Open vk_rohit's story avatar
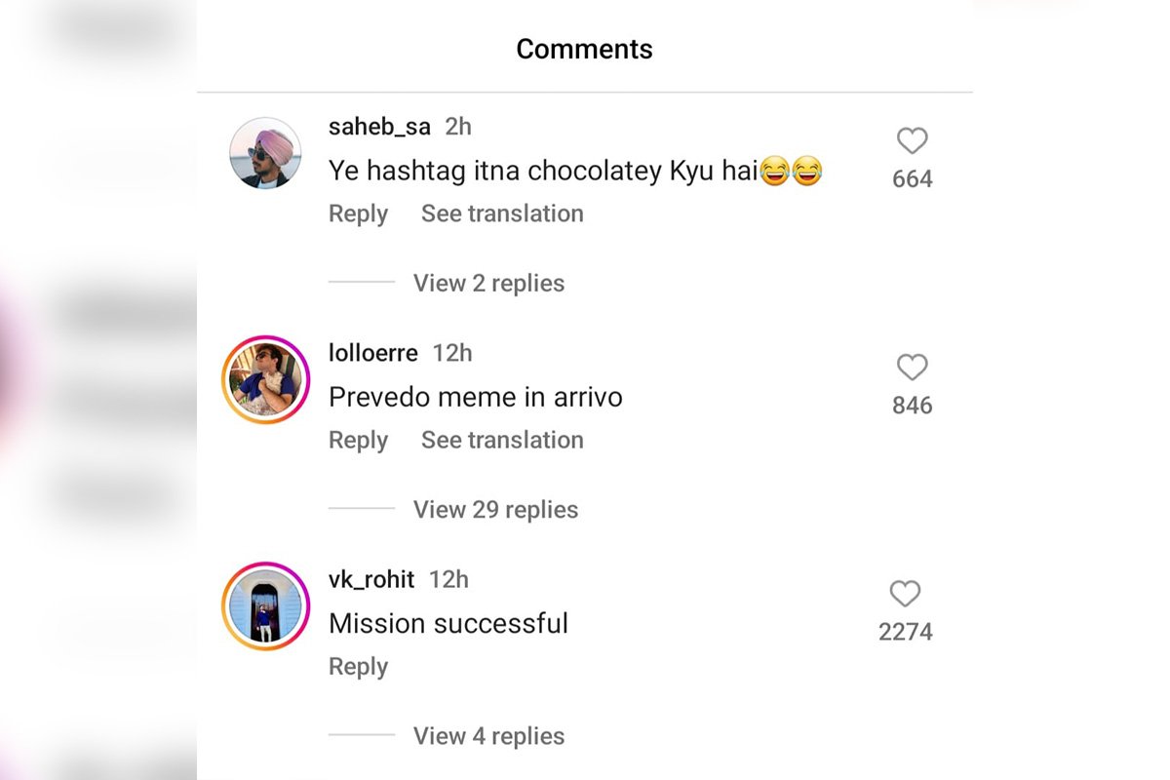Viewport: 1170px width, 780px height. (x=265, y=606)
